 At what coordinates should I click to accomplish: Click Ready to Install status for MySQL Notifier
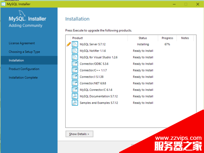143,51
